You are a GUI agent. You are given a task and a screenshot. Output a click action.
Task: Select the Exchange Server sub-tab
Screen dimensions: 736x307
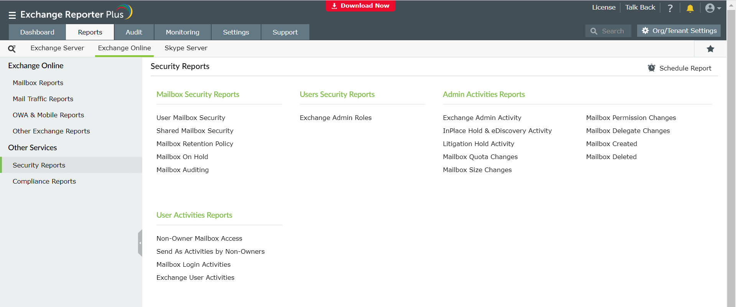[x=57, y=48]
